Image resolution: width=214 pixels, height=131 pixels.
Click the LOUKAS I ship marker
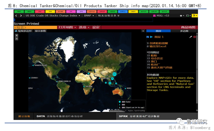(x=30, y=78)
